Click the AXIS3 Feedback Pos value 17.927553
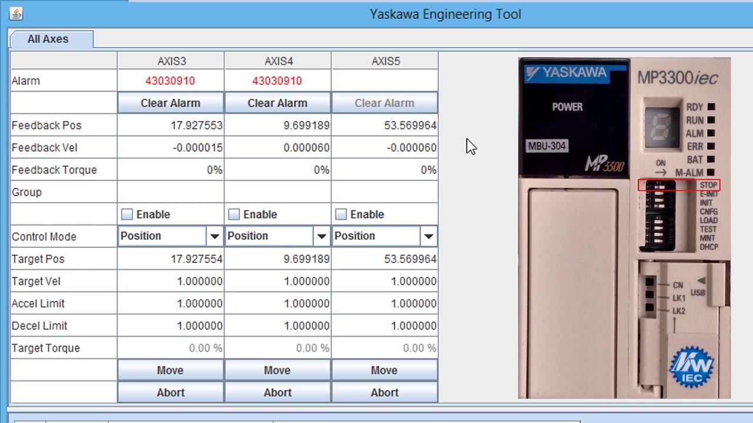753x423 pixels. pyautogui.click(x=196, y=125)
